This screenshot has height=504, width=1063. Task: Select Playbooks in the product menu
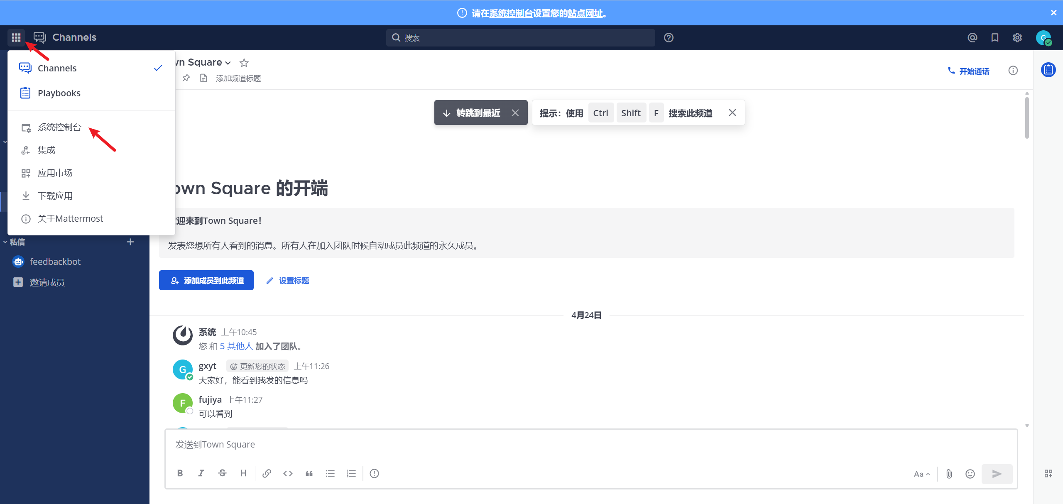(59, 93)
